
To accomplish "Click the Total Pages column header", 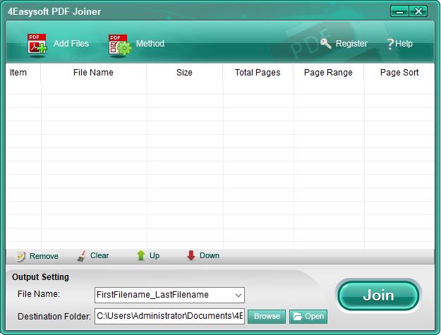I will pyautogui.click(x=258, y=73).
